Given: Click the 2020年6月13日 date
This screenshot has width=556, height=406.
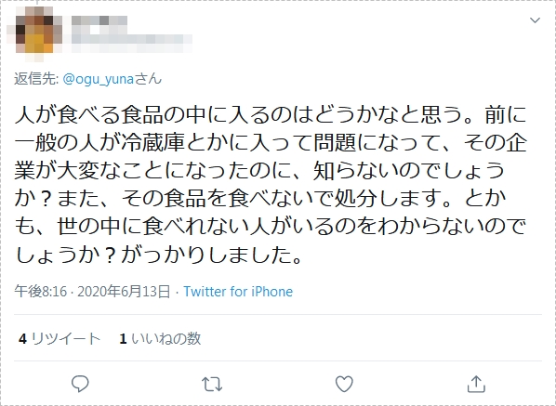Looking at the screenshot, I should click(x=124, y=292).
